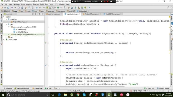Click Attach debugger to process icon

(x=65, y=8)
